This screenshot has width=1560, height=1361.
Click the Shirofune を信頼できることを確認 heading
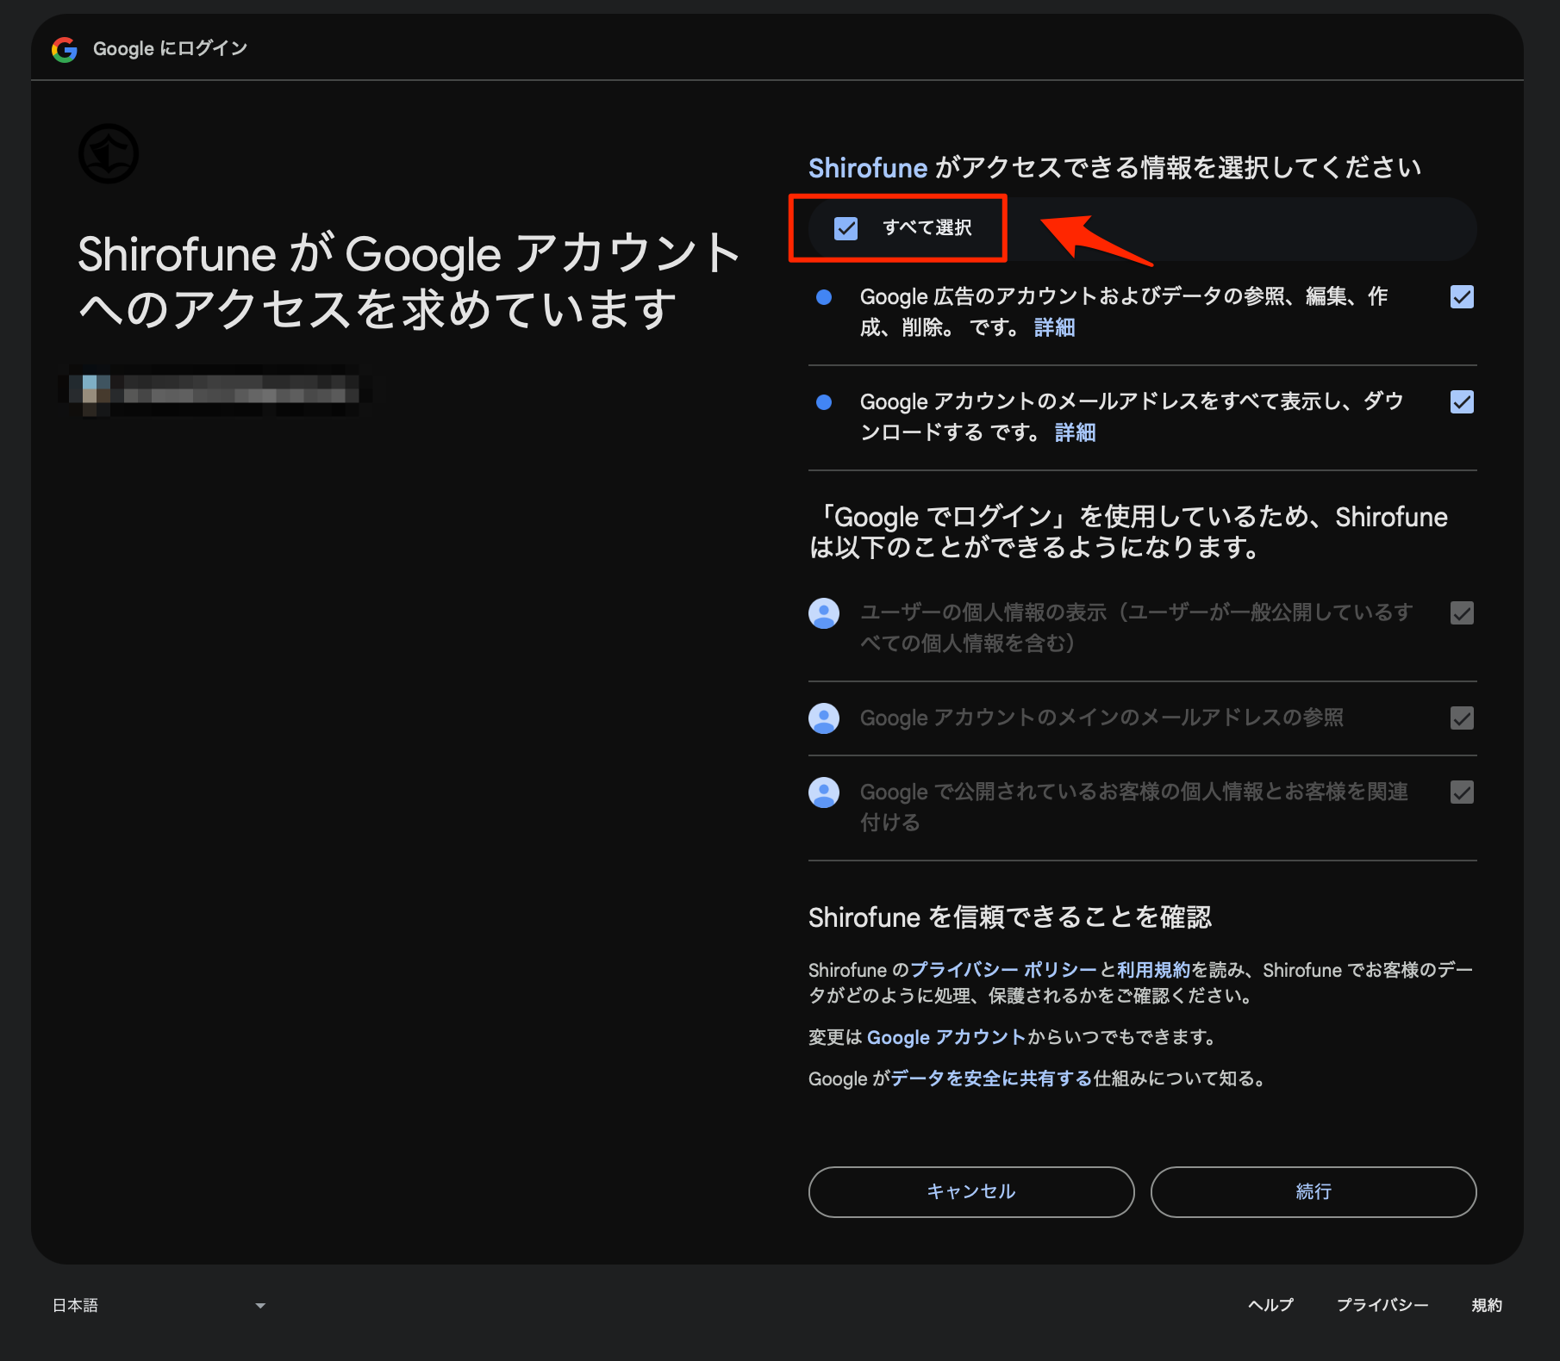[x=1010, y=917]
